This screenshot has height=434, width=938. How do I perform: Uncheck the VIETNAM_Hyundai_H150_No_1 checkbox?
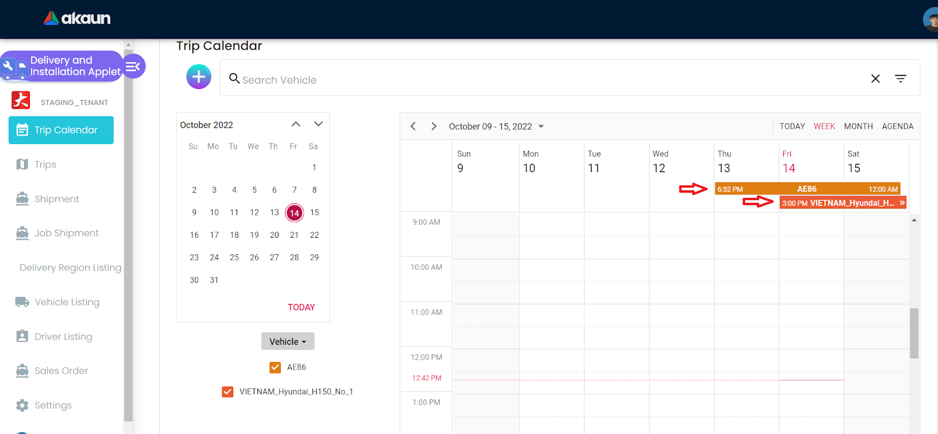pos(227,392)
